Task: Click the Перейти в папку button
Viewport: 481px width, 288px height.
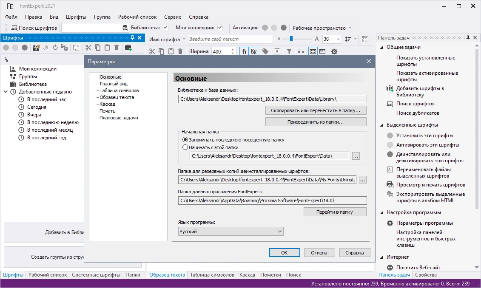Action: (335, 212)
